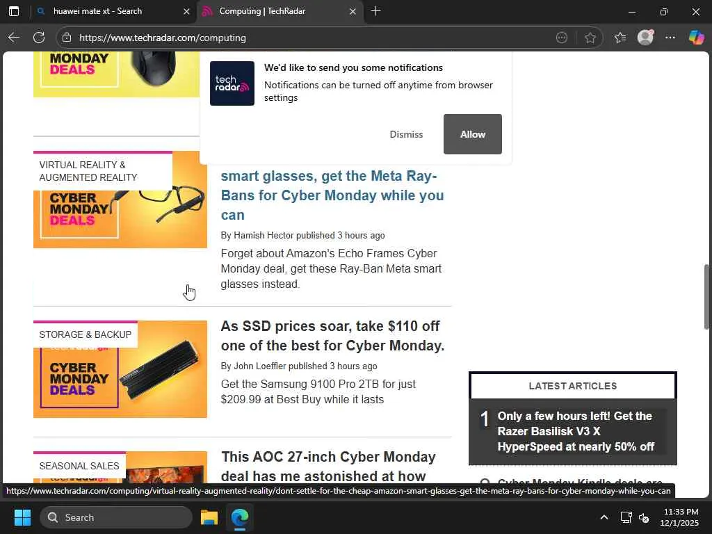Viewport: 712px width, 534px height.
Task: Click the Latest Articles heading
Action: click(573, 386)
